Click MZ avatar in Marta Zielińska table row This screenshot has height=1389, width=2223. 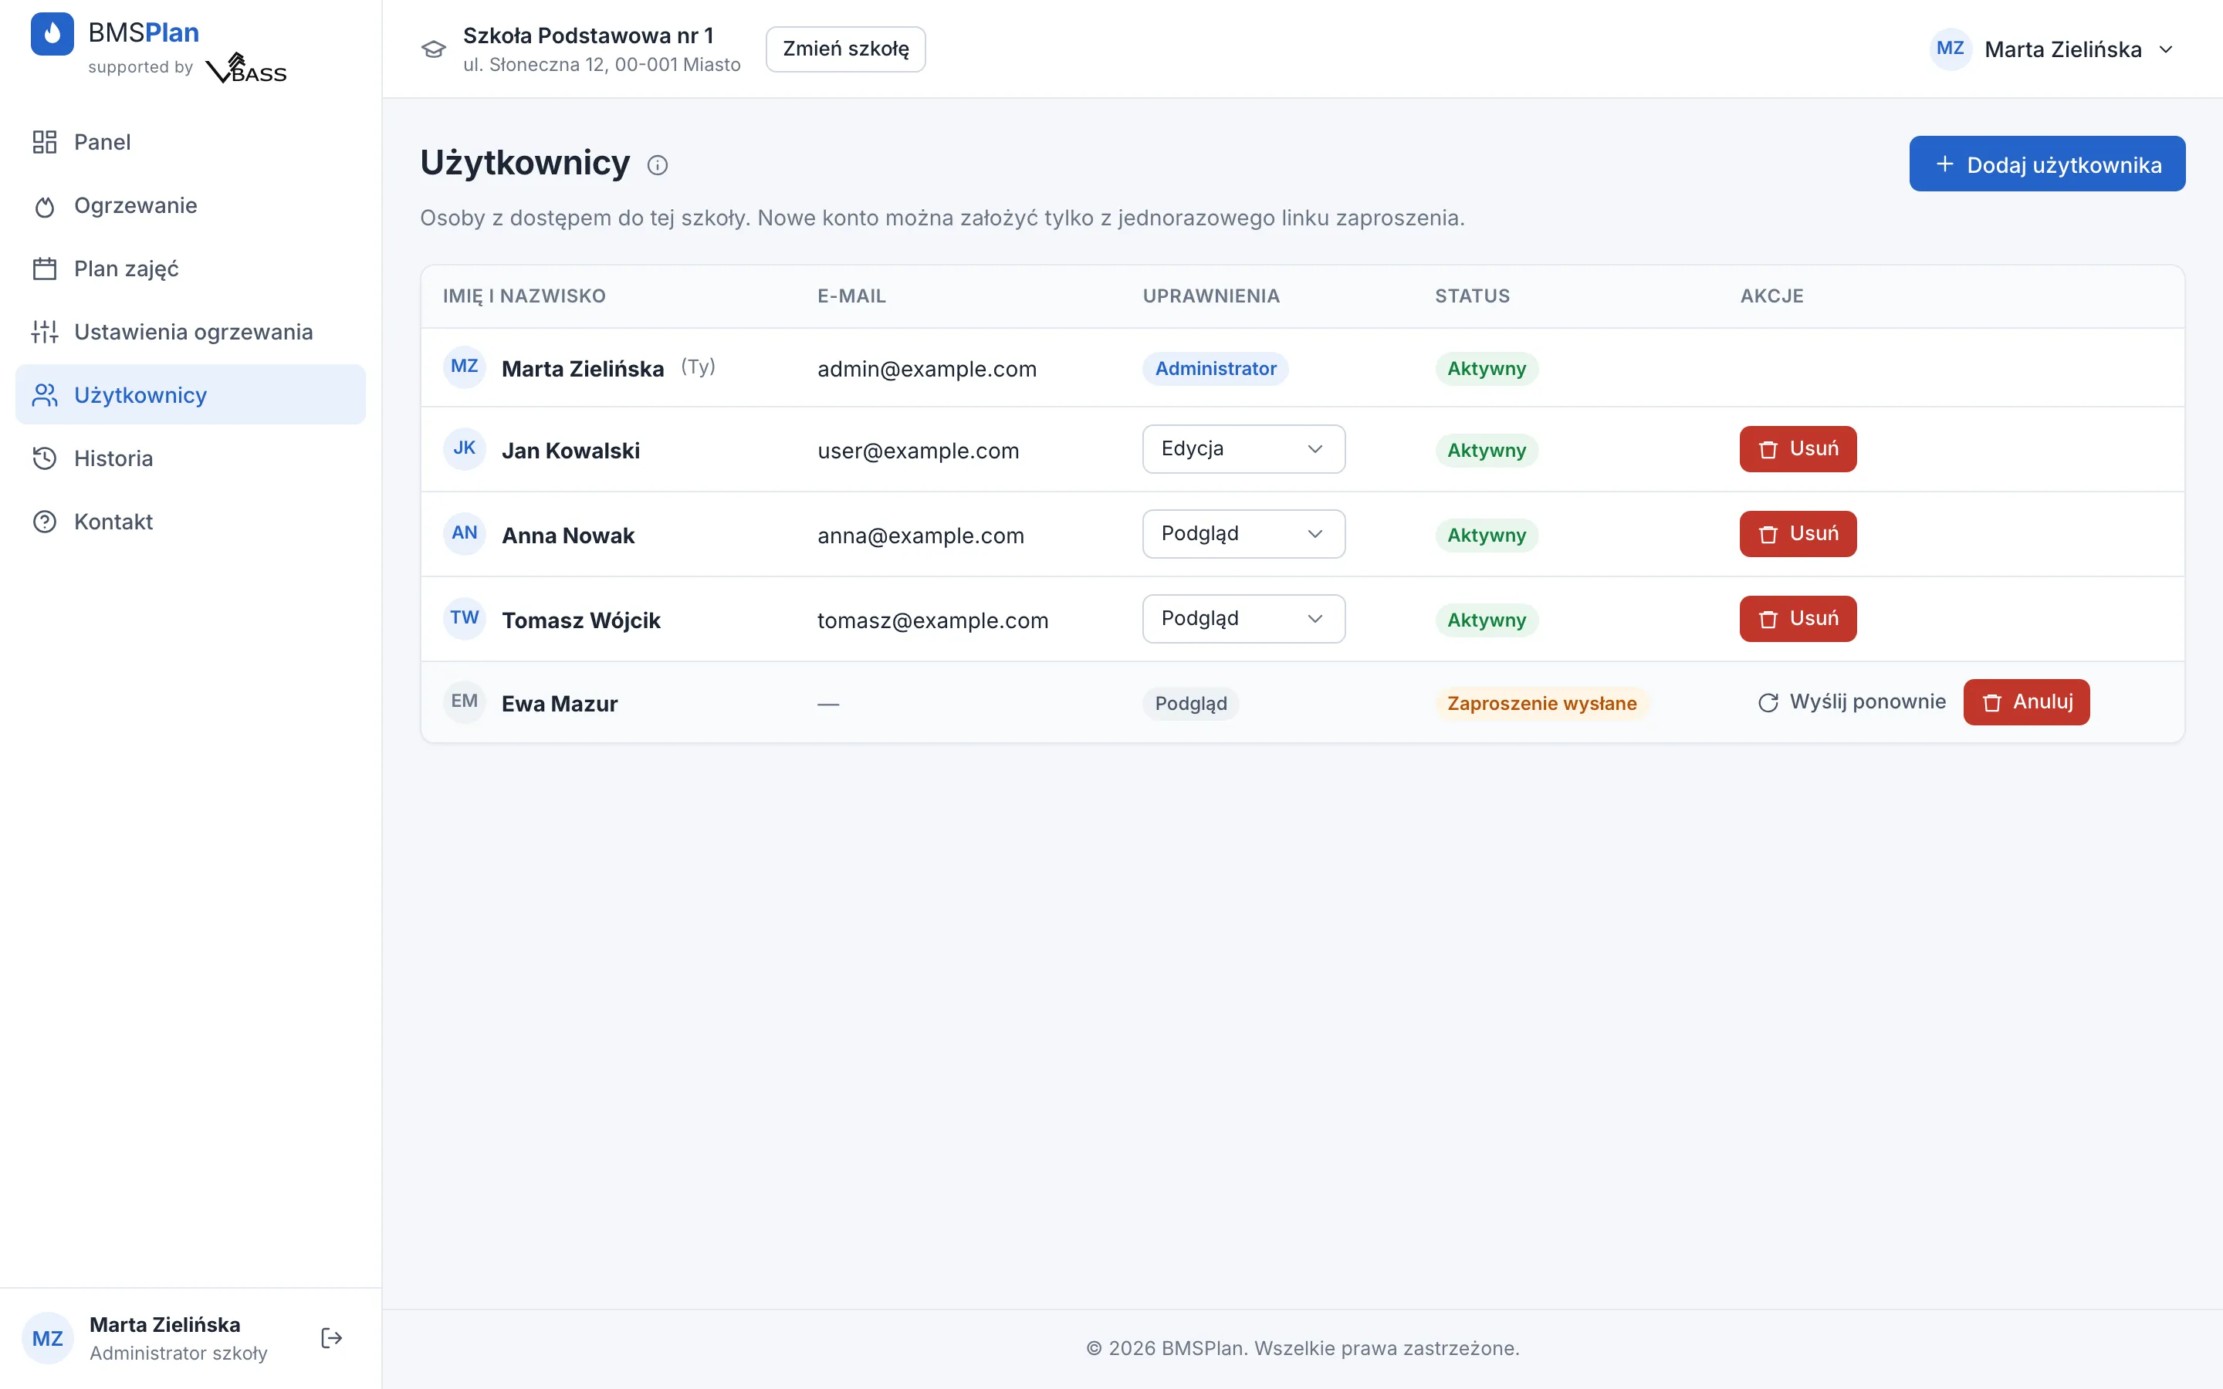pos(465,367)
